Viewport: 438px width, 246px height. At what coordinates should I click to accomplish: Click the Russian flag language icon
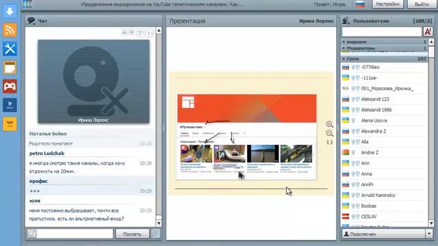click(360, 4)
